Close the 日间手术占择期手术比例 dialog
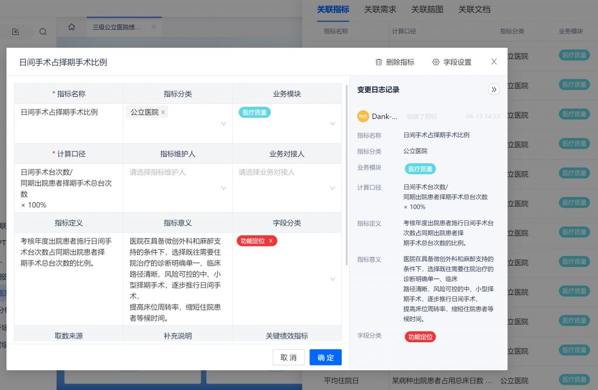 (494, 62)
